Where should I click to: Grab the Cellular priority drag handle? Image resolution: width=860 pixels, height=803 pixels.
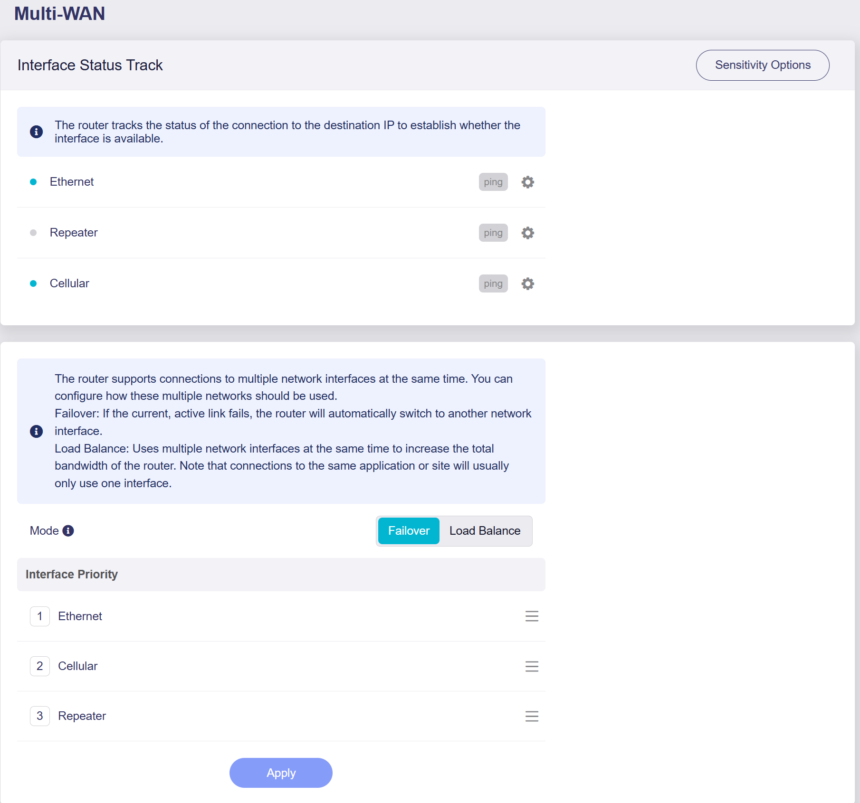coord(532,666)
